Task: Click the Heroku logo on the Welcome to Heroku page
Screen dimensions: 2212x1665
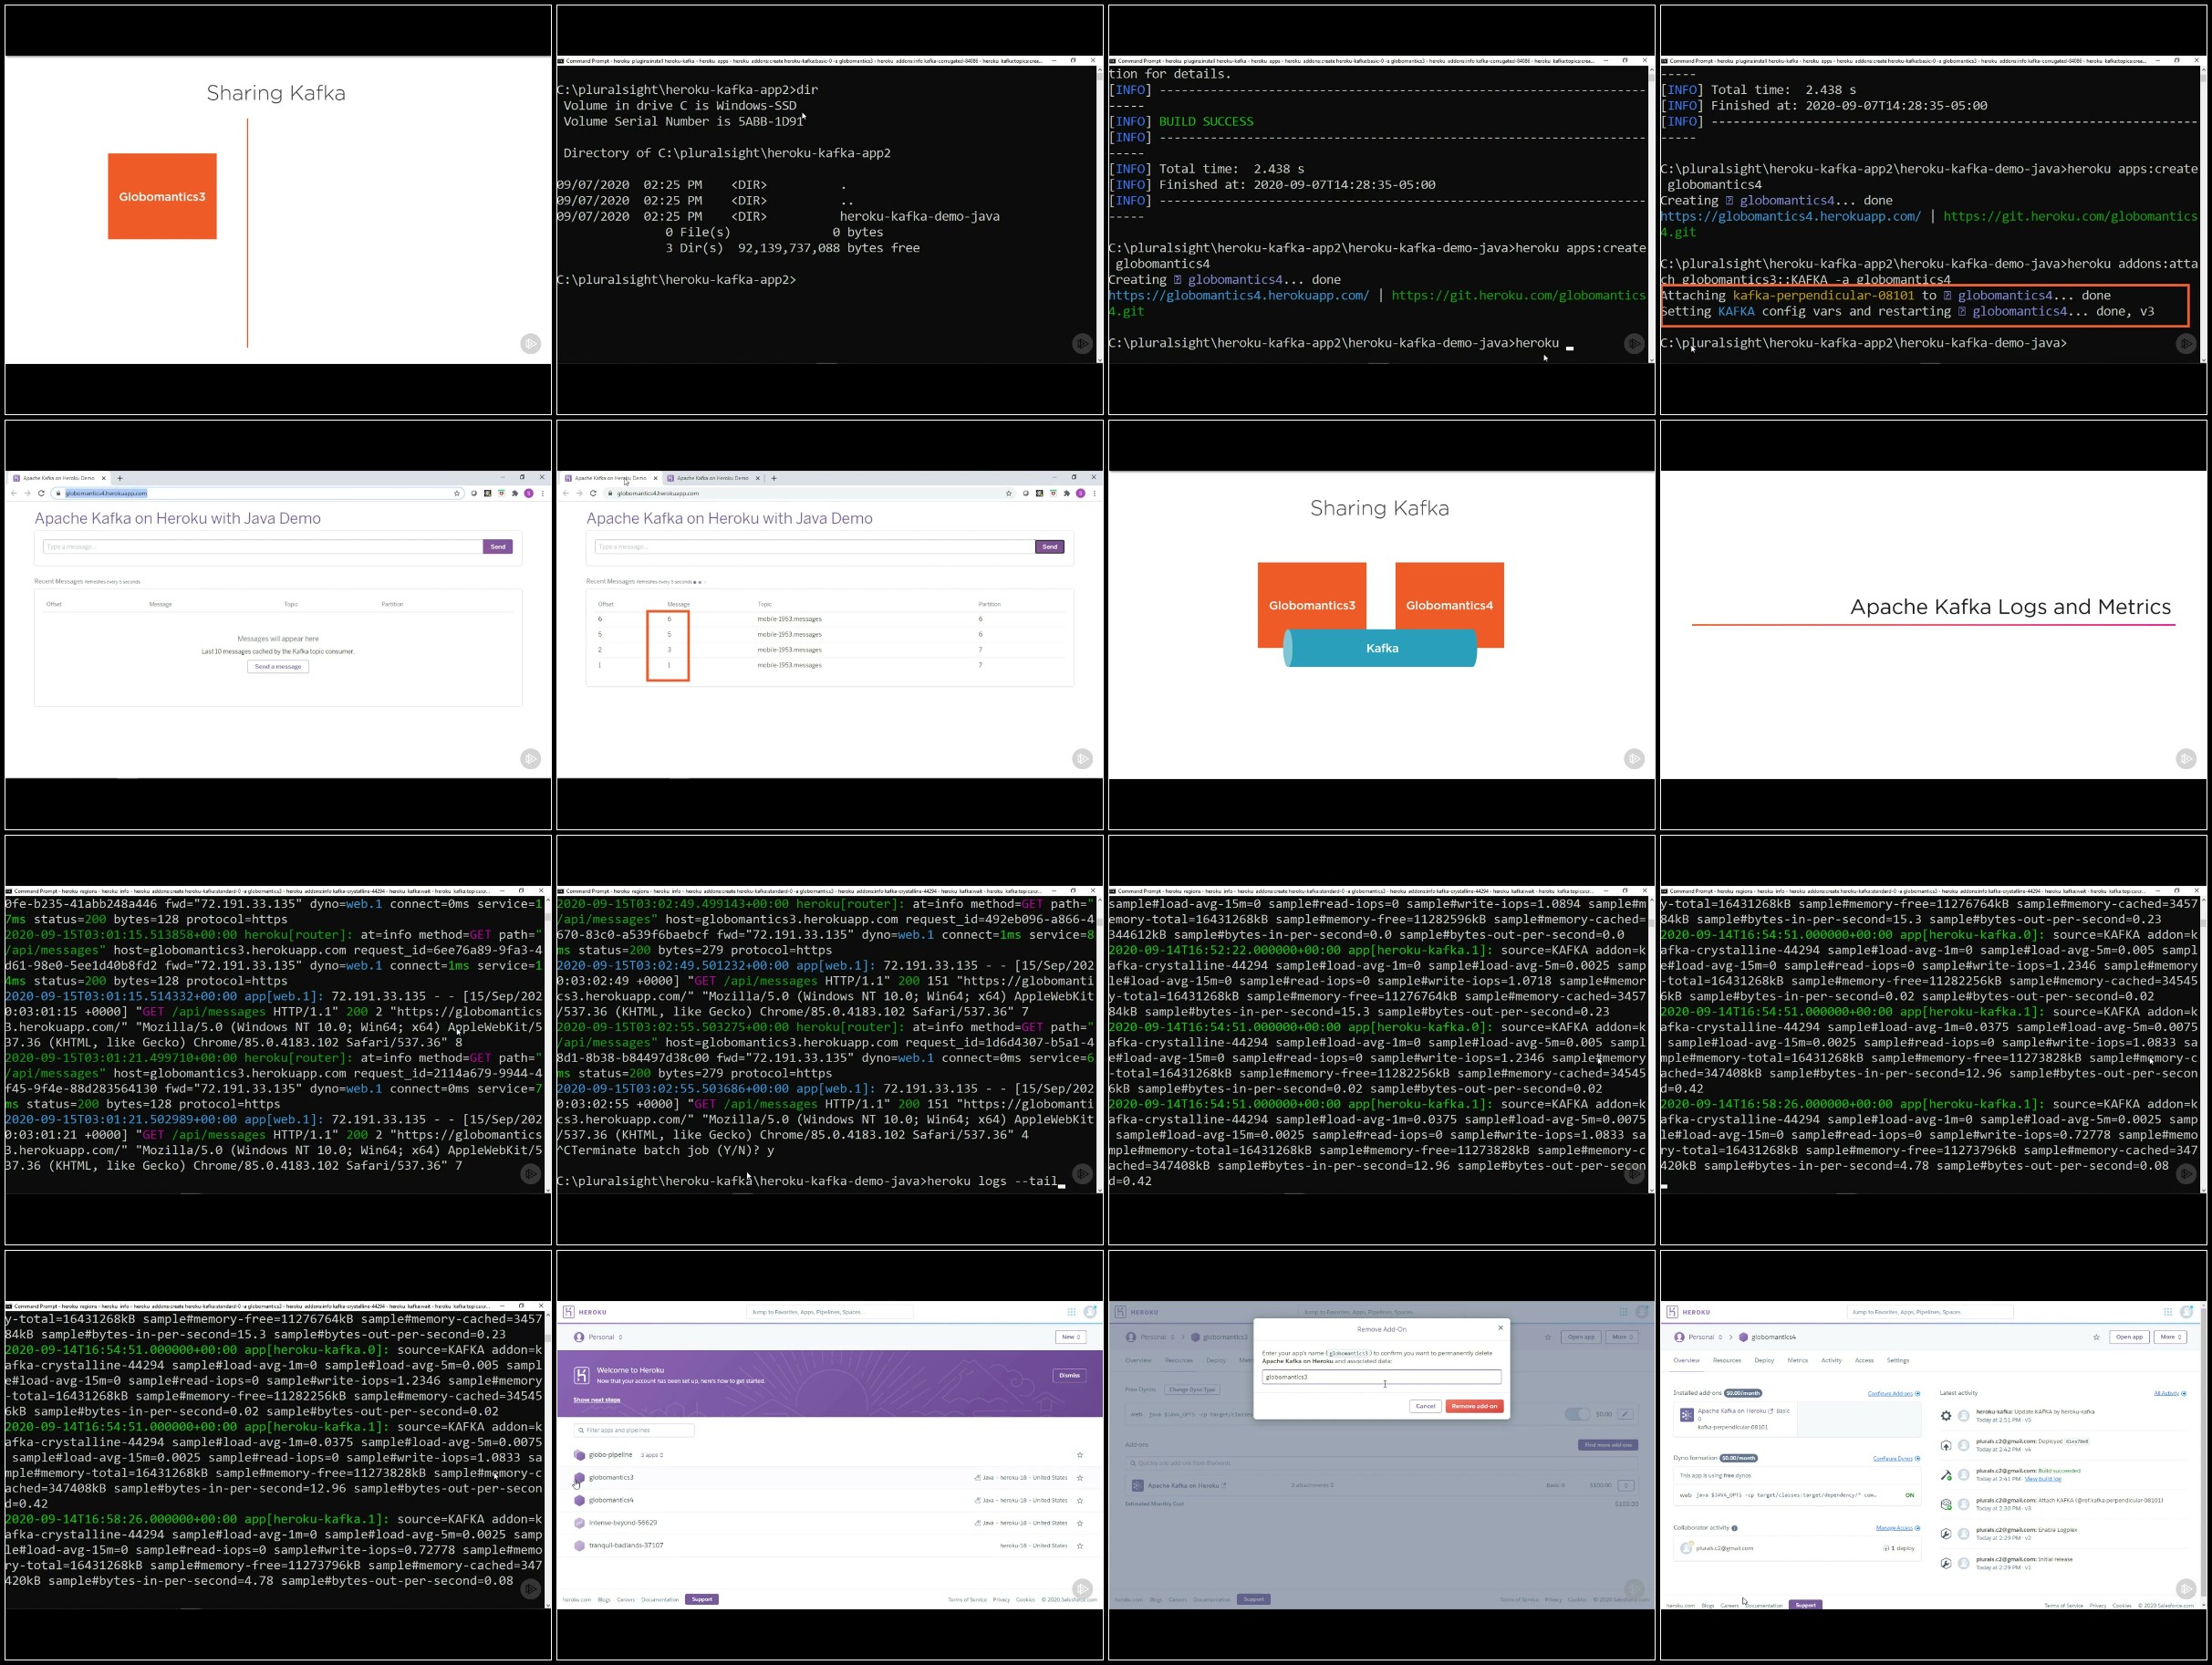Action: pos(569,1312)
